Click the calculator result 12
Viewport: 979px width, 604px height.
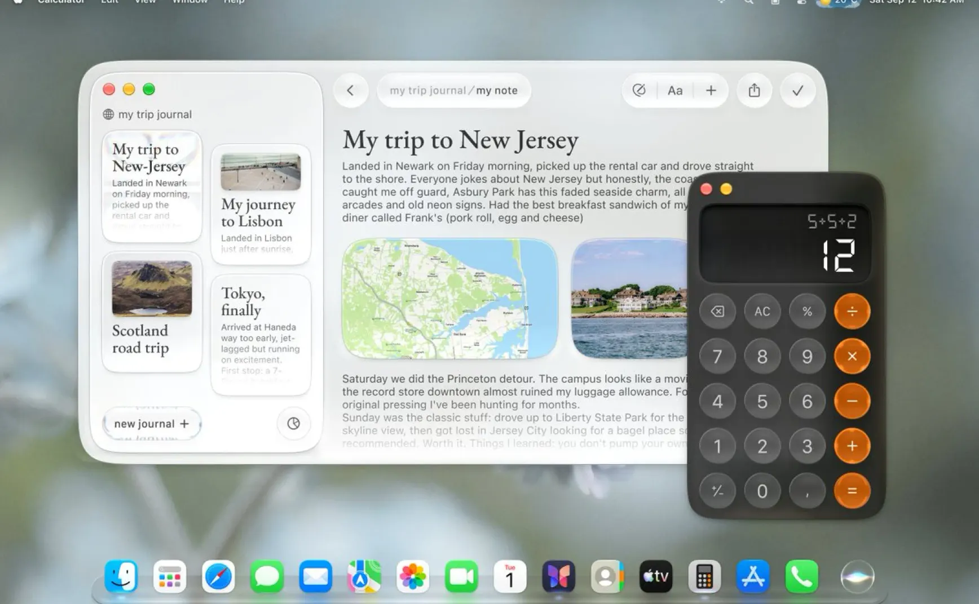(839, 255)
